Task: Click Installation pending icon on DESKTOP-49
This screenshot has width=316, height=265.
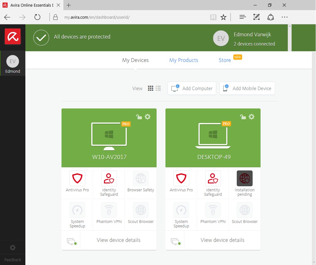Action: point(245,178)
